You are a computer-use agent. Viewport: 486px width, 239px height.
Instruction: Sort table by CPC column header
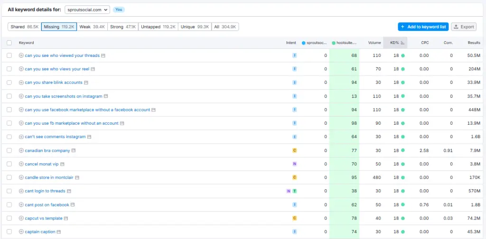(425, 43)
